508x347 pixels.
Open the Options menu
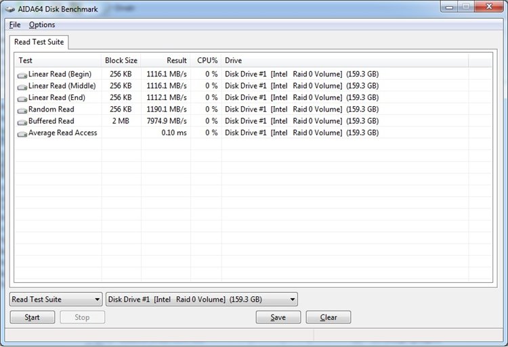42,24
